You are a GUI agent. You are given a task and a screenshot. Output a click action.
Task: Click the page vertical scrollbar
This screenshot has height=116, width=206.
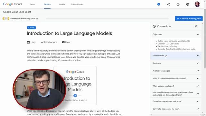click(205, 39)
